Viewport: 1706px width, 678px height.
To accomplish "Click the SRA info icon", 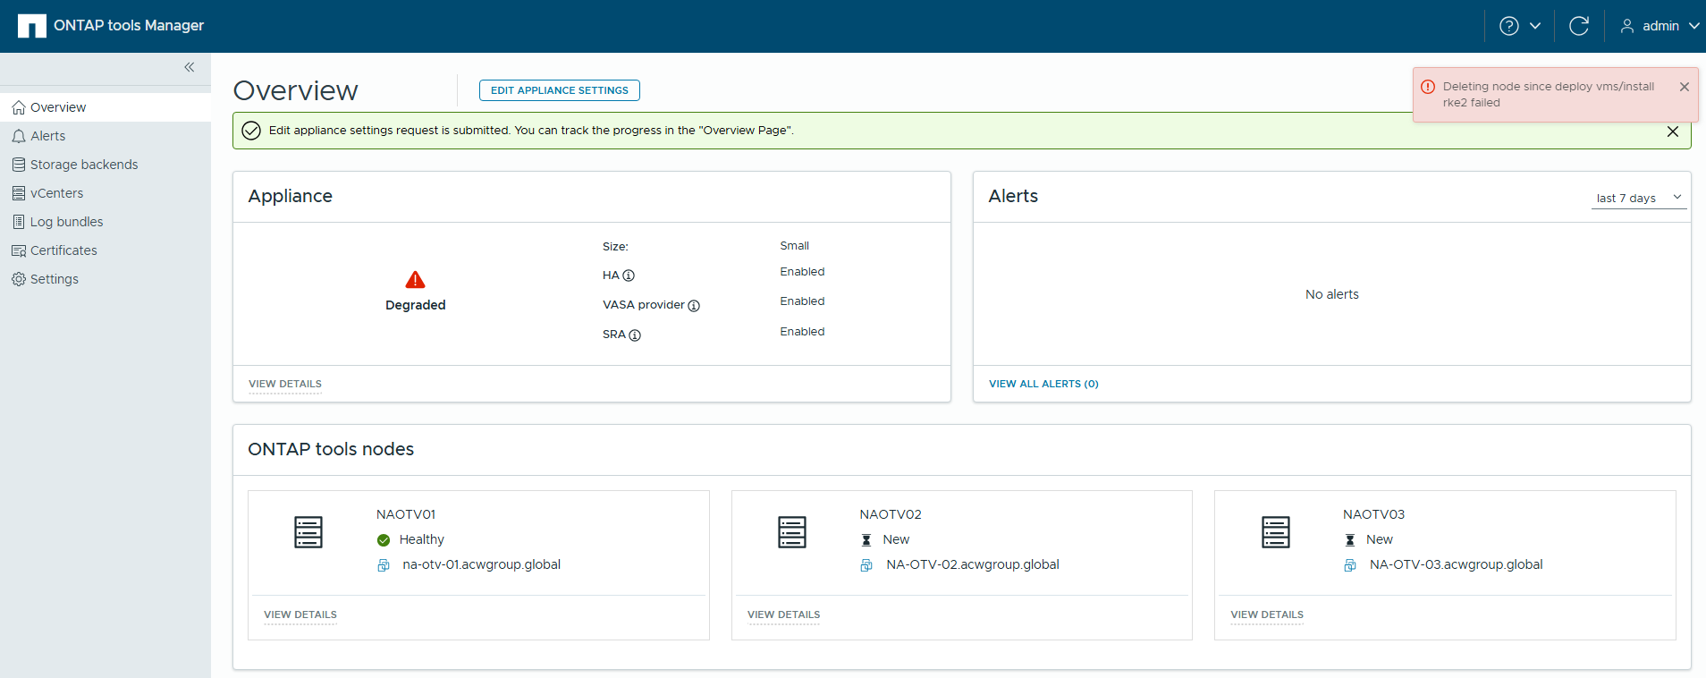I will click(635, 335).
